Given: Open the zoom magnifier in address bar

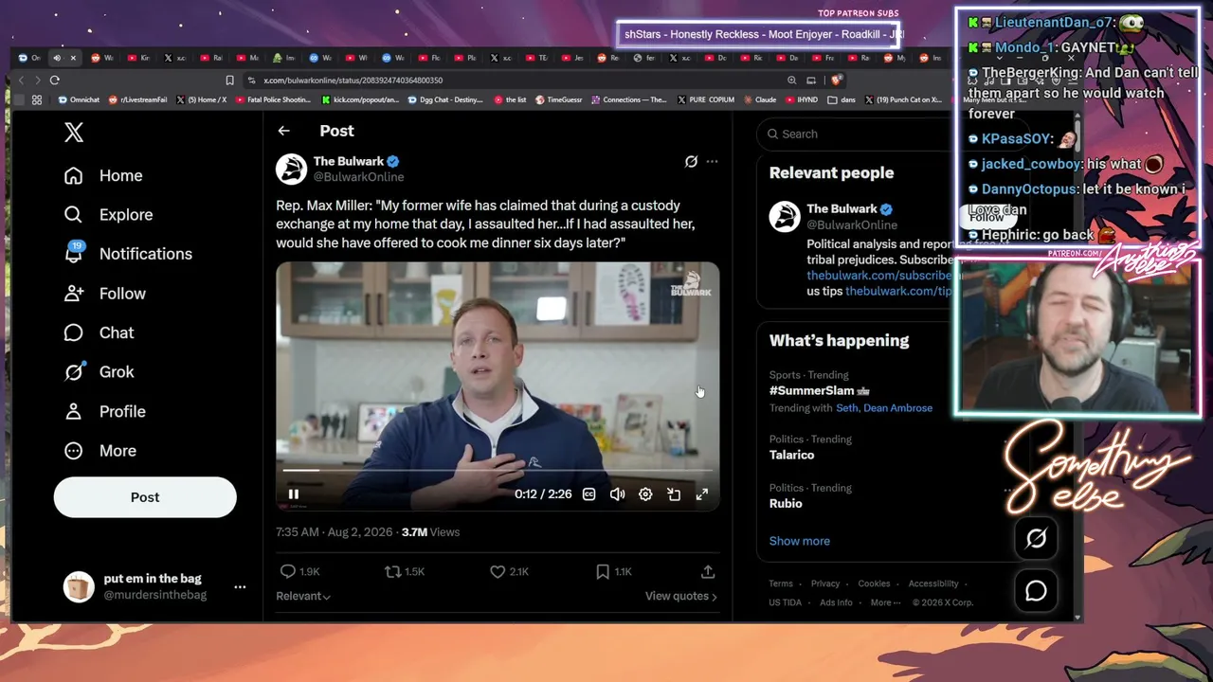Looking at the screenshot, I should [791, 81].
